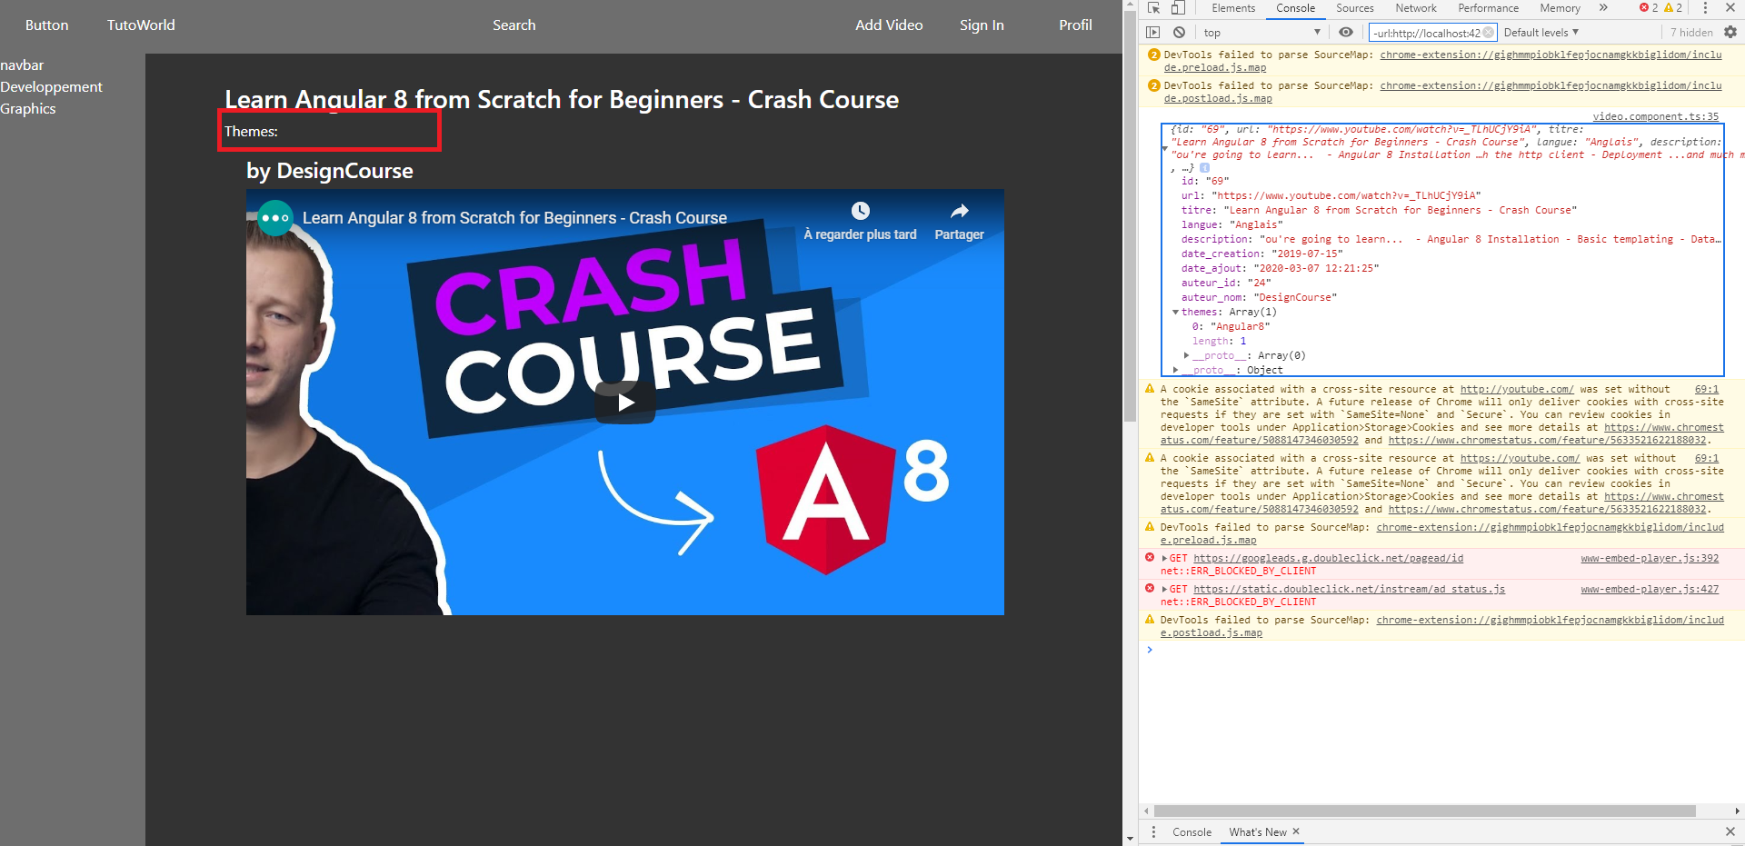Clear the console with the ban icon
This screenshot has height=846, width=1745.
click(1179, 33)
